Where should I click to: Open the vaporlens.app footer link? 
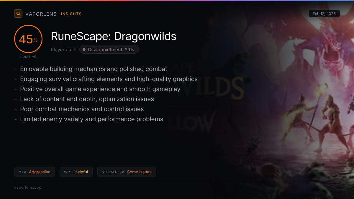[28, 187]
